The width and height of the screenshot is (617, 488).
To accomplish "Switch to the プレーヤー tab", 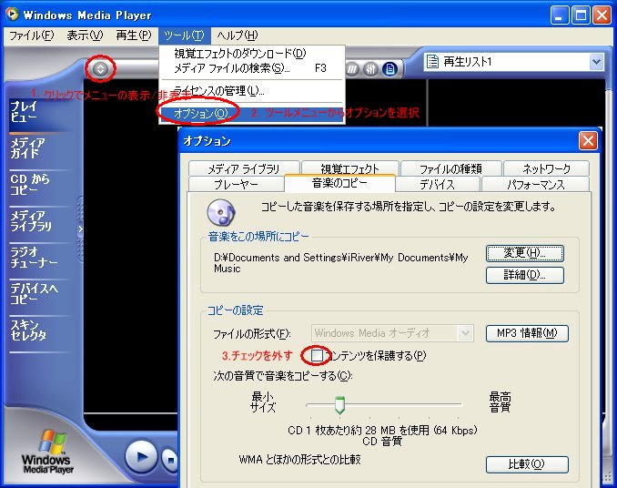I will [236, 184].
